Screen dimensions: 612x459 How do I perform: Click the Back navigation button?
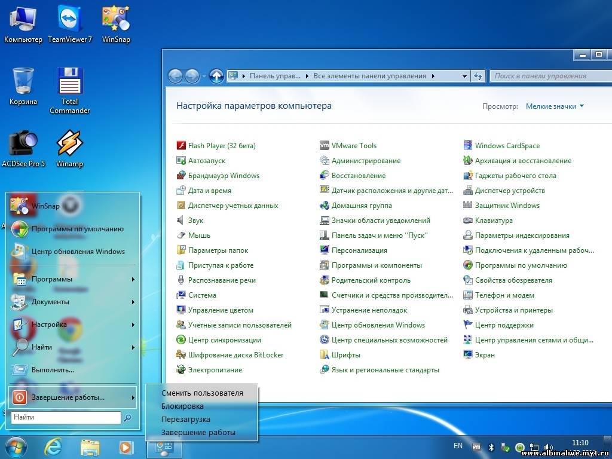tap(175, 76)
